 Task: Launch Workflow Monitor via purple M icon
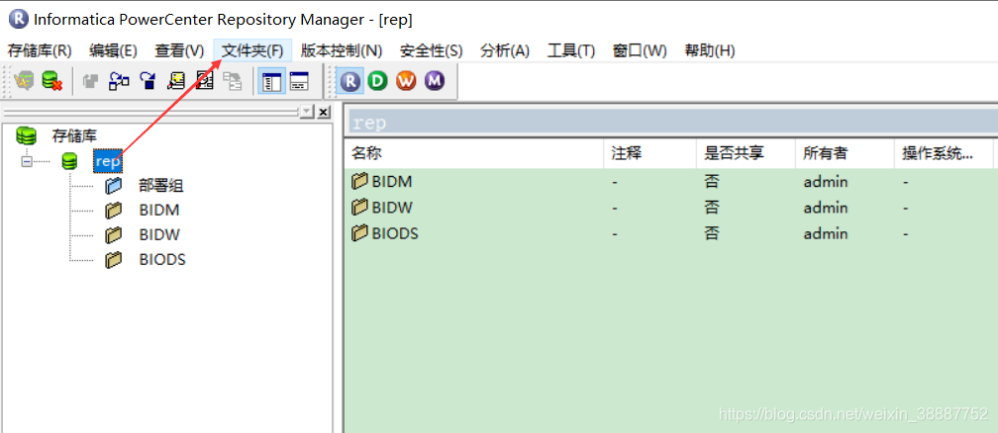click(x=434, y=81)
